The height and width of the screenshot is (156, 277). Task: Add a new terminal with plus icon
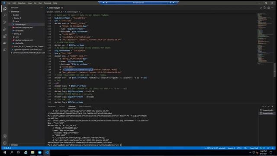pos(263,106)
